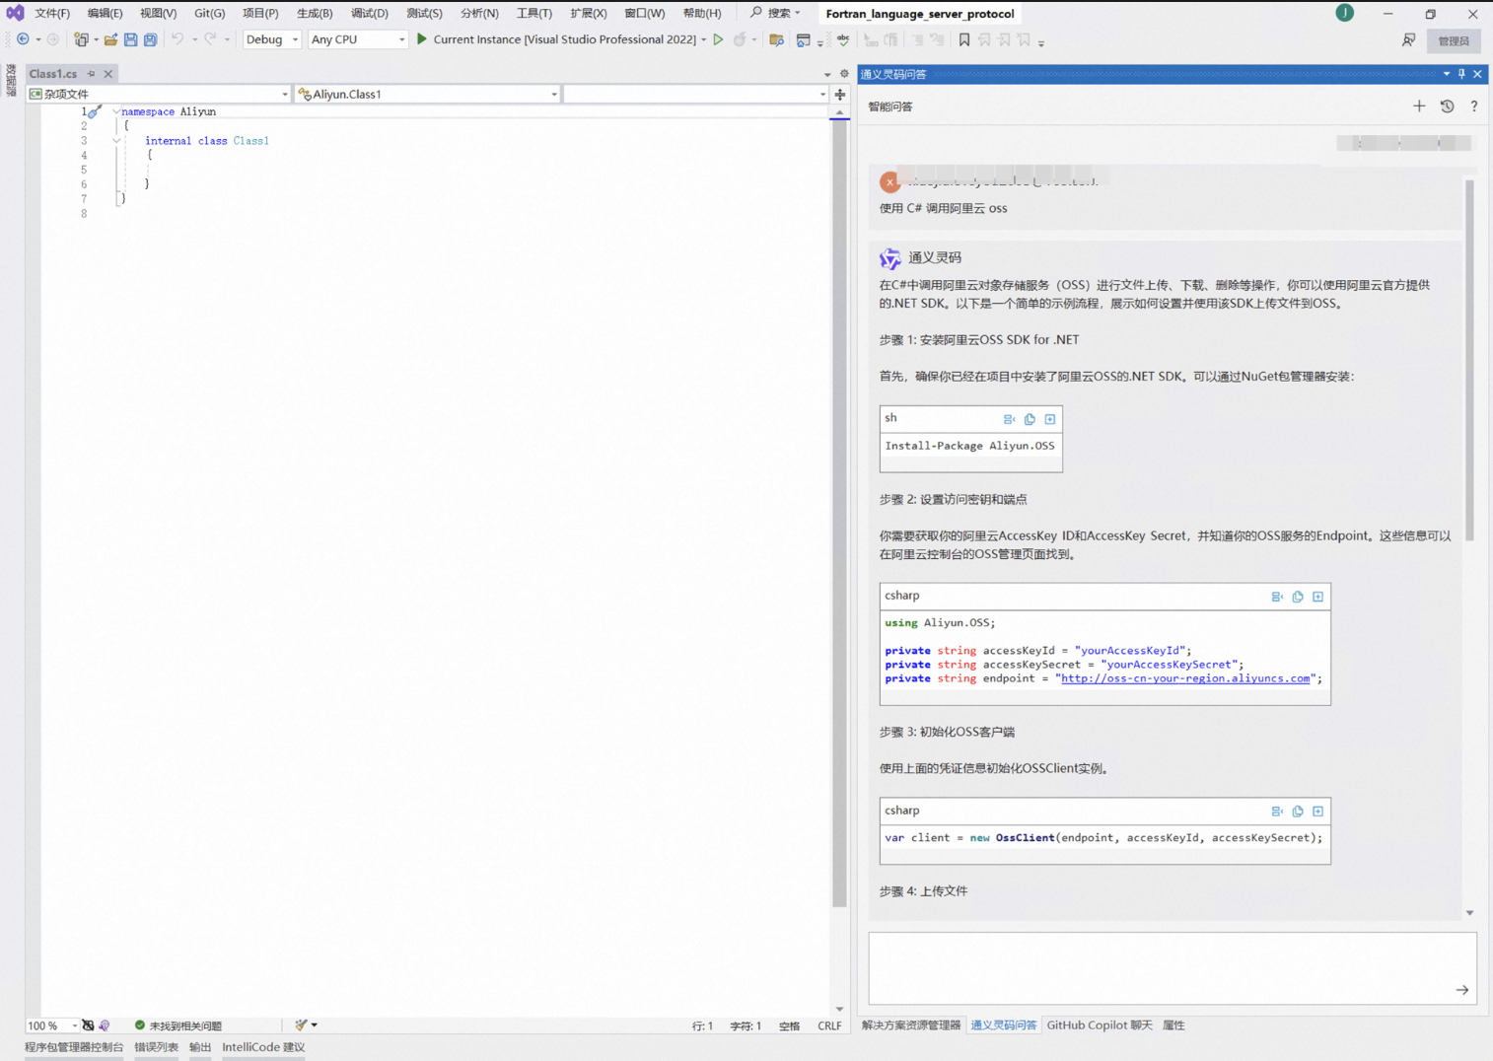Copy the Install-Package Aliyun.OSS code block

point(1030,419)
